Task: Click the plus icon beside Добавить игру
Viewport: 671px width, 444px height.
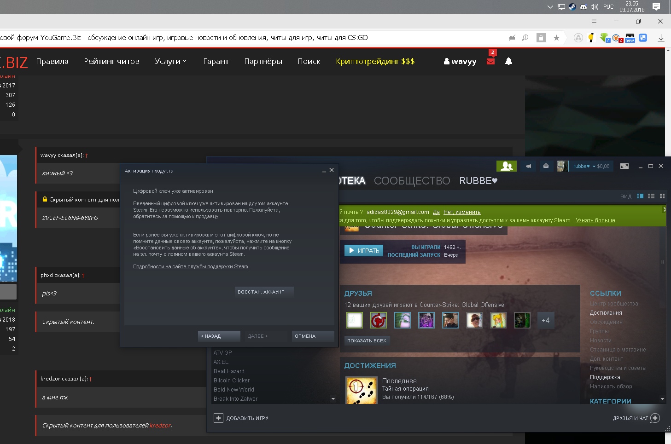Action: click(218, 418)
